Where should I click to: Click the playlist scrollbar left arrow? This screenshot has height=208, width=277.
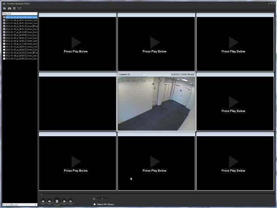[x=4, y=204]
